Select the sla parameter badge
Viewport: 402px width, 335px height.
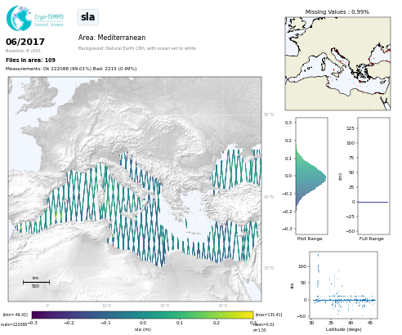[88, 17]
